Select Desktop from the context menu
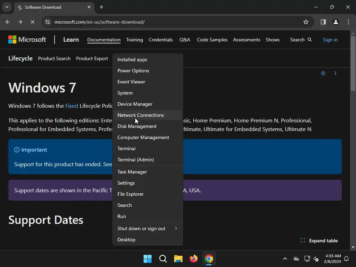Viewport: 356px width, 267px height. click(x=147, y=240)
